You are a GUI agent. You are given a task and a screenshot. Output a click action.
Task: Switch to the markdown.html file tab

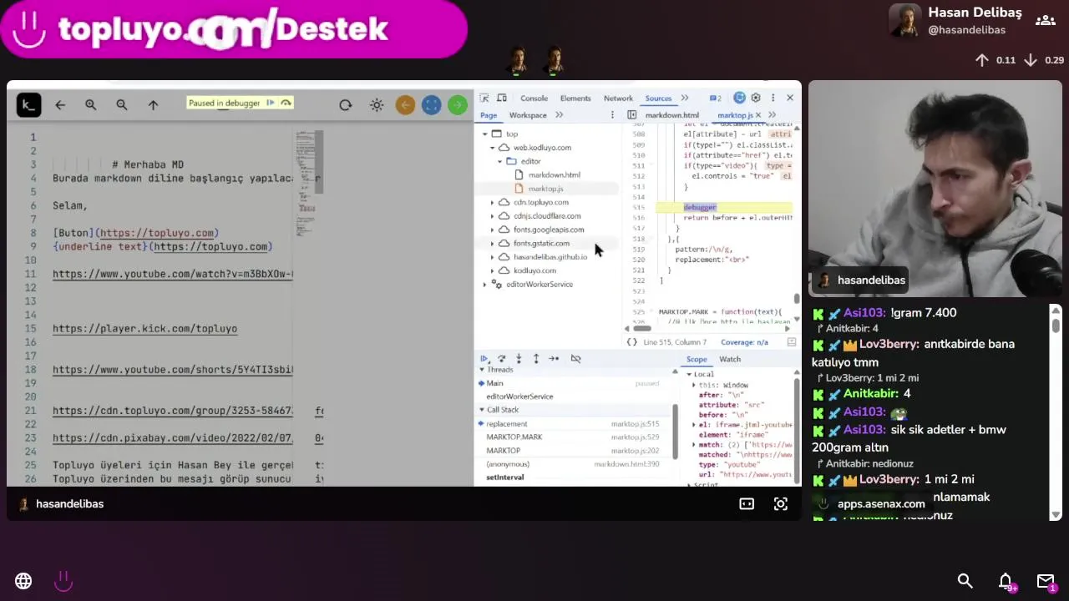pyautogui.click(x=672, y=115)
